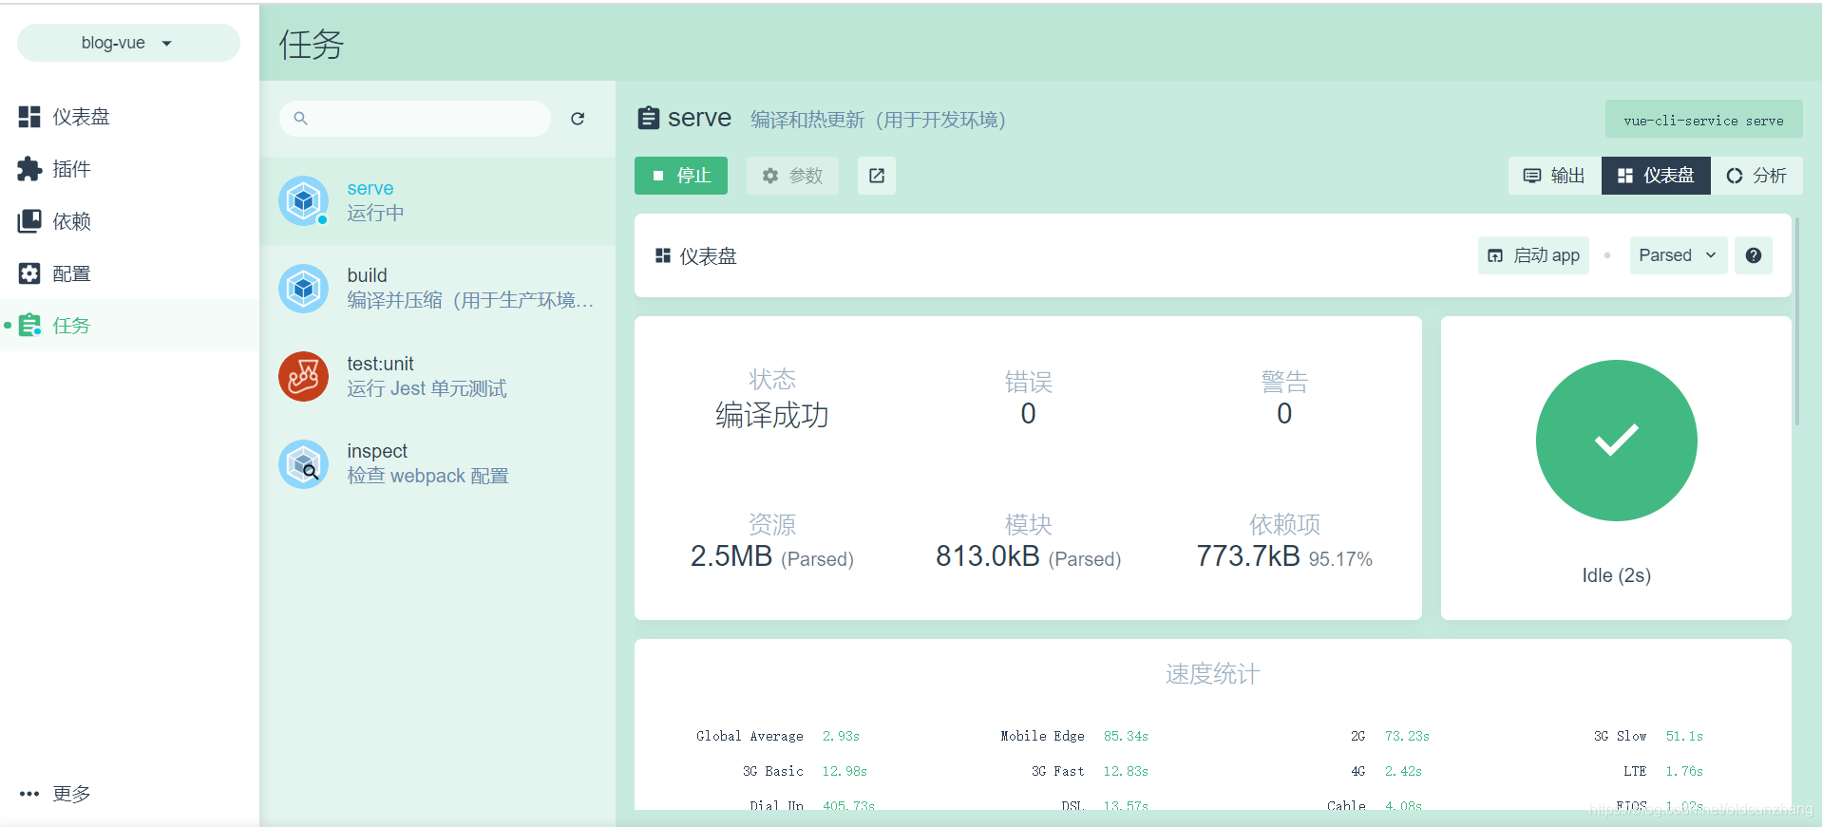Click the 任务 page title
Image resolution: width=1822 pixels, height=827 pixels.
tap(311, 44)
